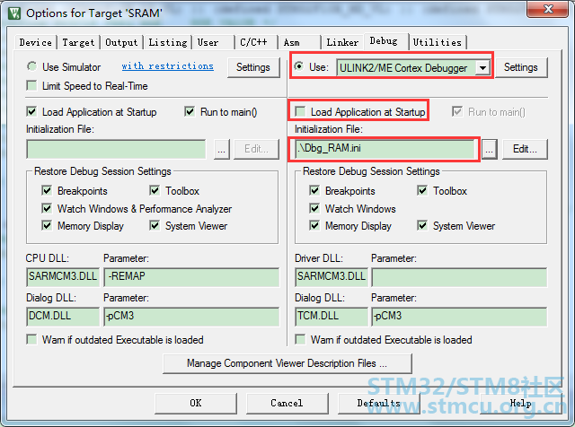Open the Asm tab
The image size is (575, 427).
[291, 42]
